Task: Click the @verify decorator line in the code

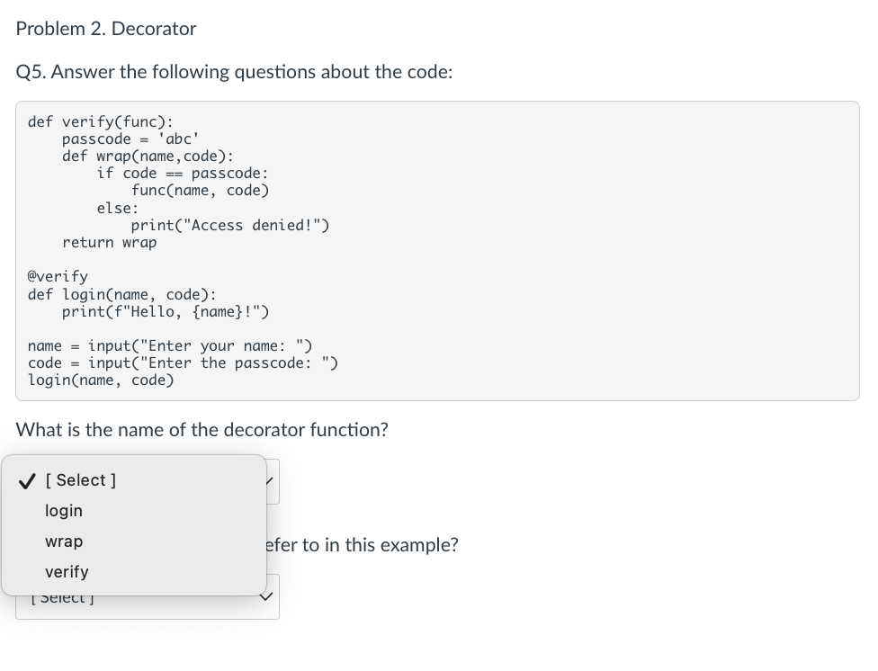Action: (58, 276)
